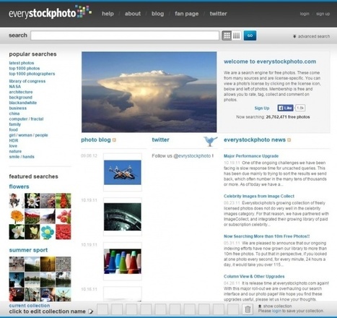
Task: Click 'click to edit collection name' text
Action: pos(47,311)
